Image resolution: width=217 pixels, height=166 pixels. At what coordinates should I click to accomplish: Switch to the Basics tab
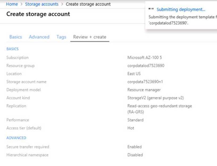[16, 37]
